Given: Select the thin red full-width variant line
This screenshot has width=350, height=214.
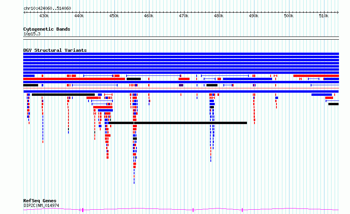Looking at the screenshot, I should [x=181, y=88].
